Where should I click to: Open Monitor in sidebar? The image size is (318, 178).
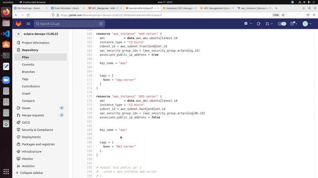[27, 159]
